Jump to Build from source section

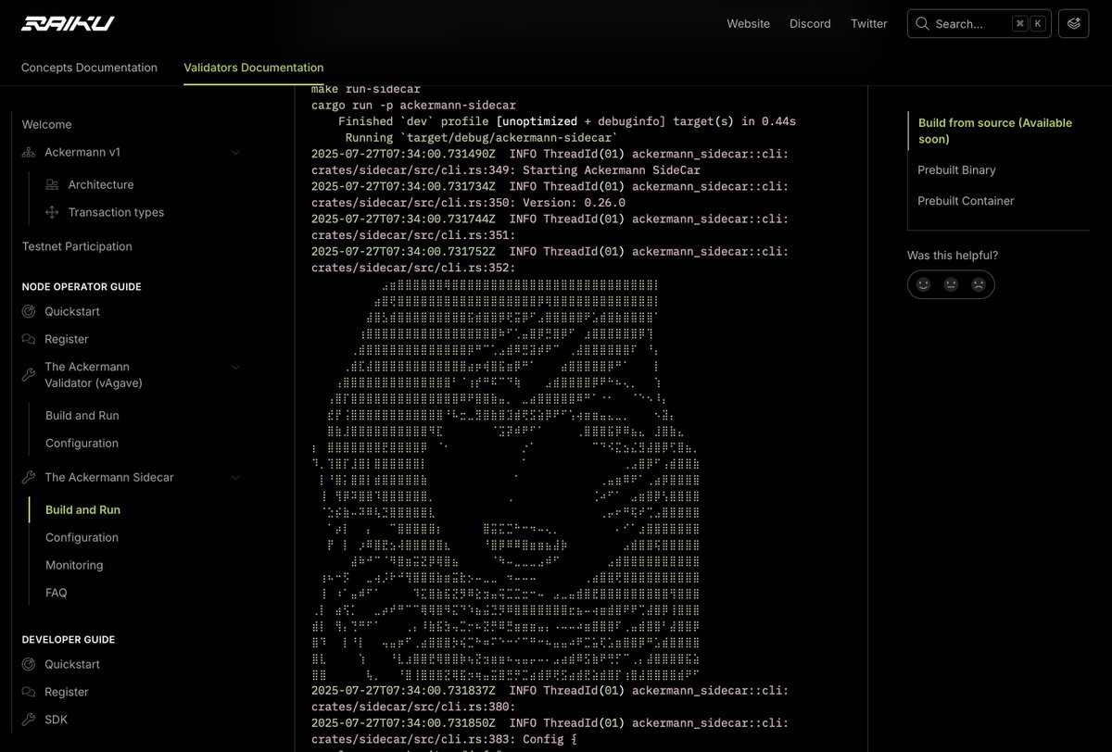(995, 131)
